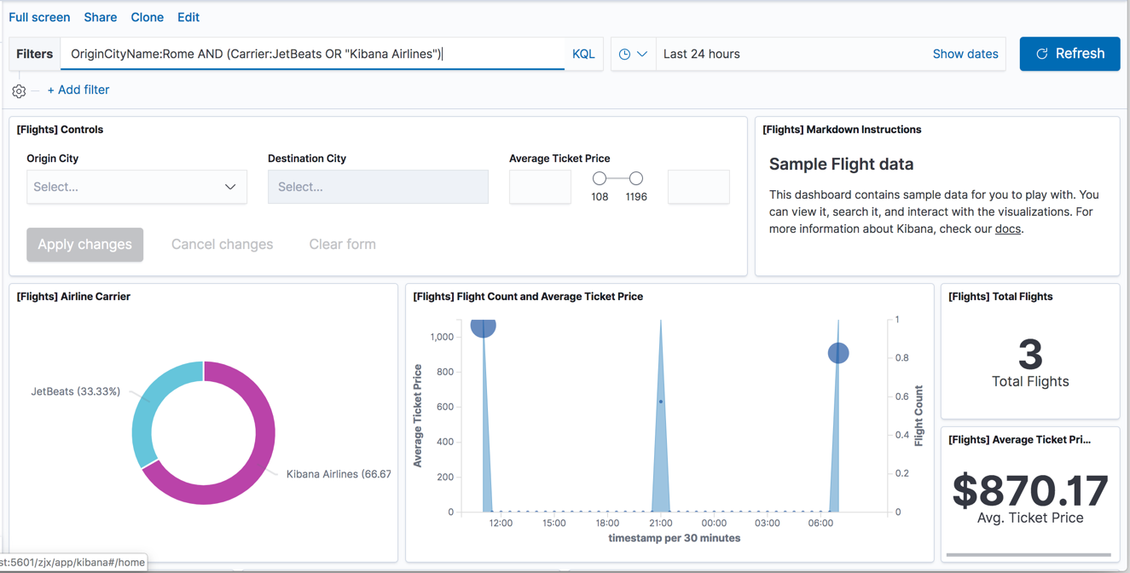Click the refresh icon inside the Refresh button
Screen dimensions: 1130x573
click(x=1042, y=53)
